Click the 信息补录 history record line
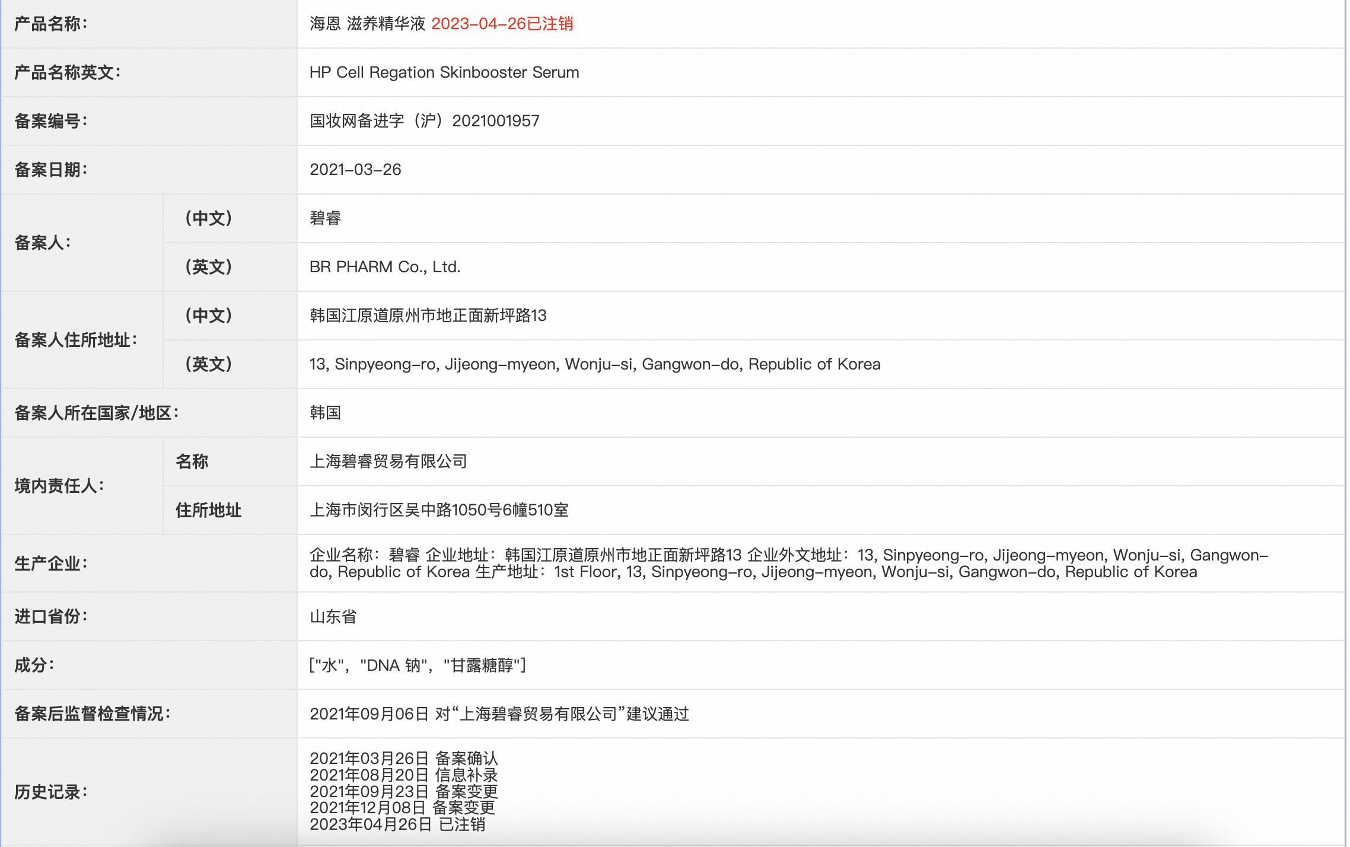Image resolution: width=1350 pixels, height=847 pixels. (404, 775)
